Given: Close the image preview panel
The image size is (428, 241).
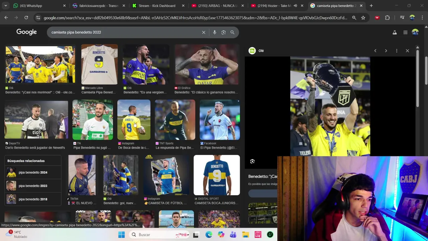Looking at the screenshot, I should click(x=407, y=51).
